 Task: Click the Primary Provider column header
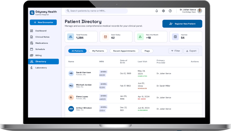pyautogui.click(x=161, y=62)
